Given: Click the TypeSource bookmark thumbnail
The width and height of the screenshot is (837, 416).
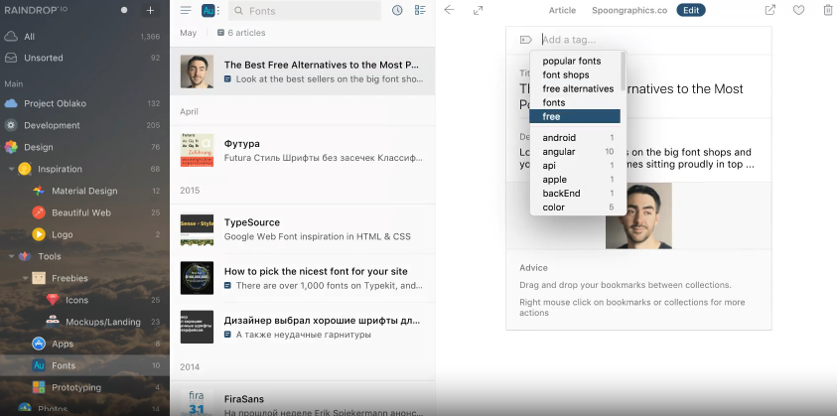Looking at the screenshot, I should pyautogui.click(x=197, y=229).
